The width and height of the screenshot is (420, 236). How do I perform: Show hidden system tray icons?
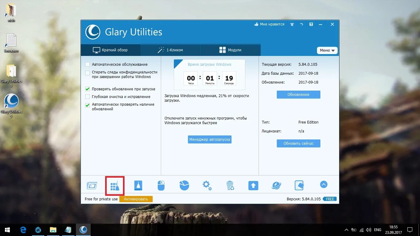click(347, 230)
